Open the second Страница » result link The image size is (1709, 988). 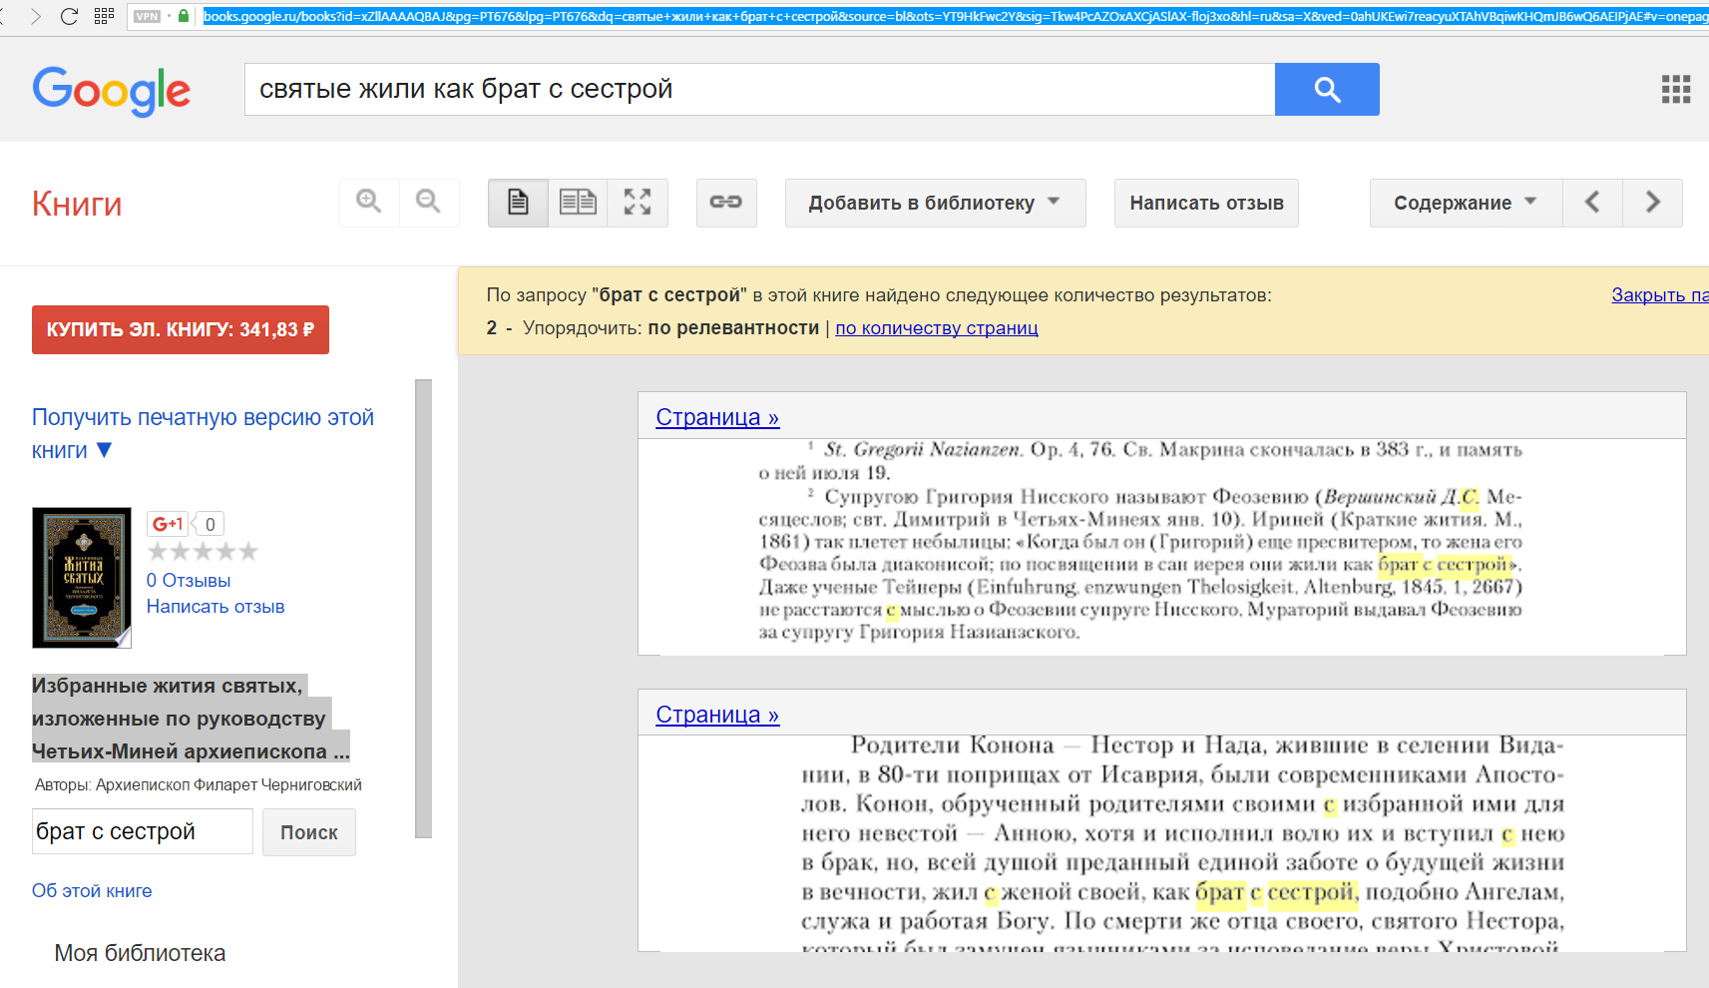(x=717, y=715)
